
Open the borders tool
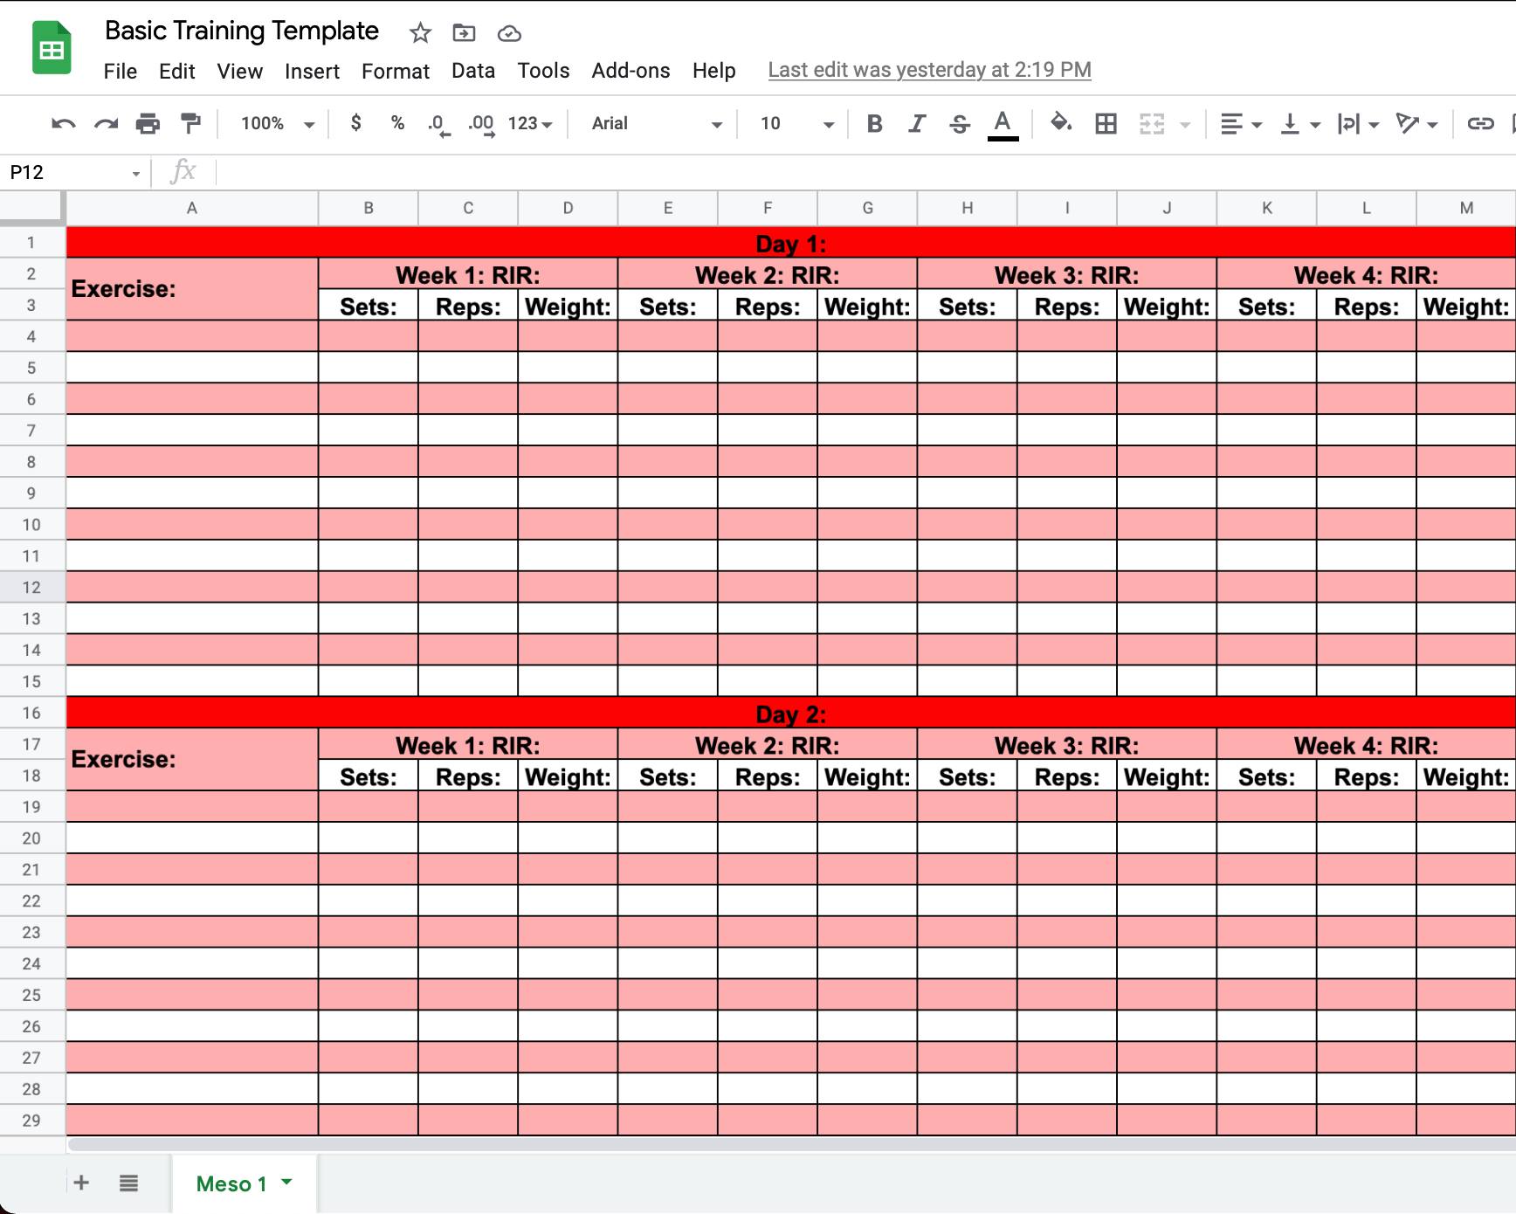[x=1106, y=124]
